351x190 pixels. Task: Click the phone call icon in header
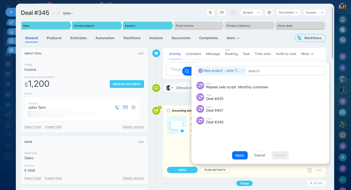click(x=210, y=13)
